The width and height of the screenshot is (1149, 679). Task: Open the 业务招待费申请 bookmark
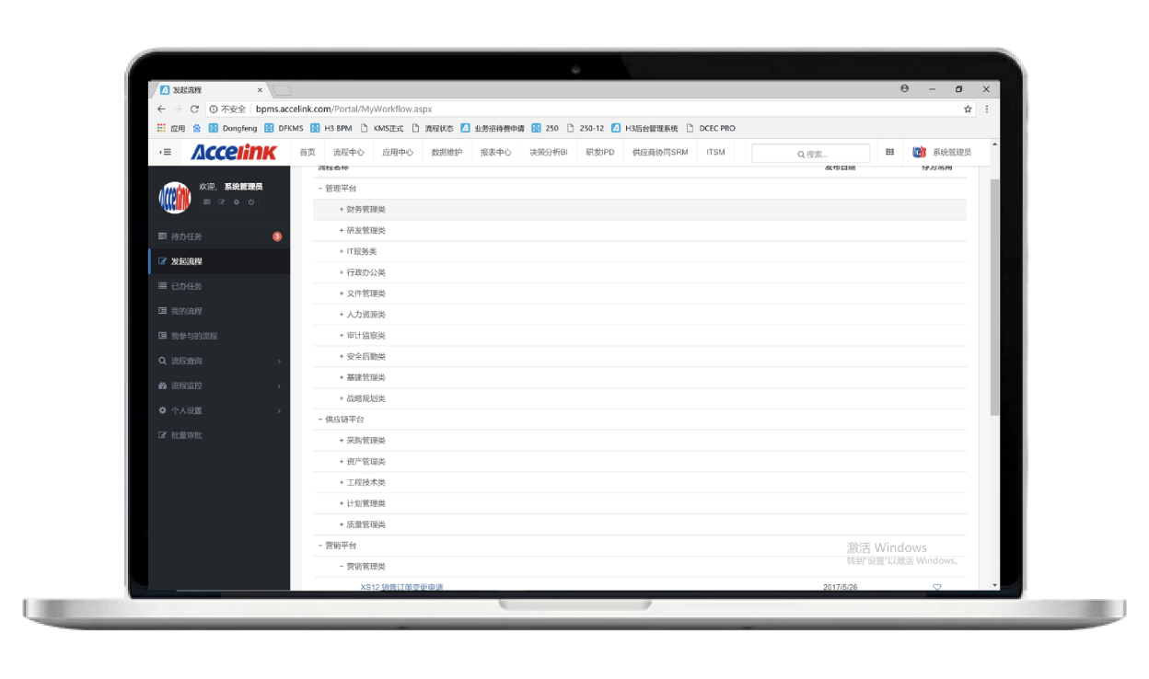493,129
